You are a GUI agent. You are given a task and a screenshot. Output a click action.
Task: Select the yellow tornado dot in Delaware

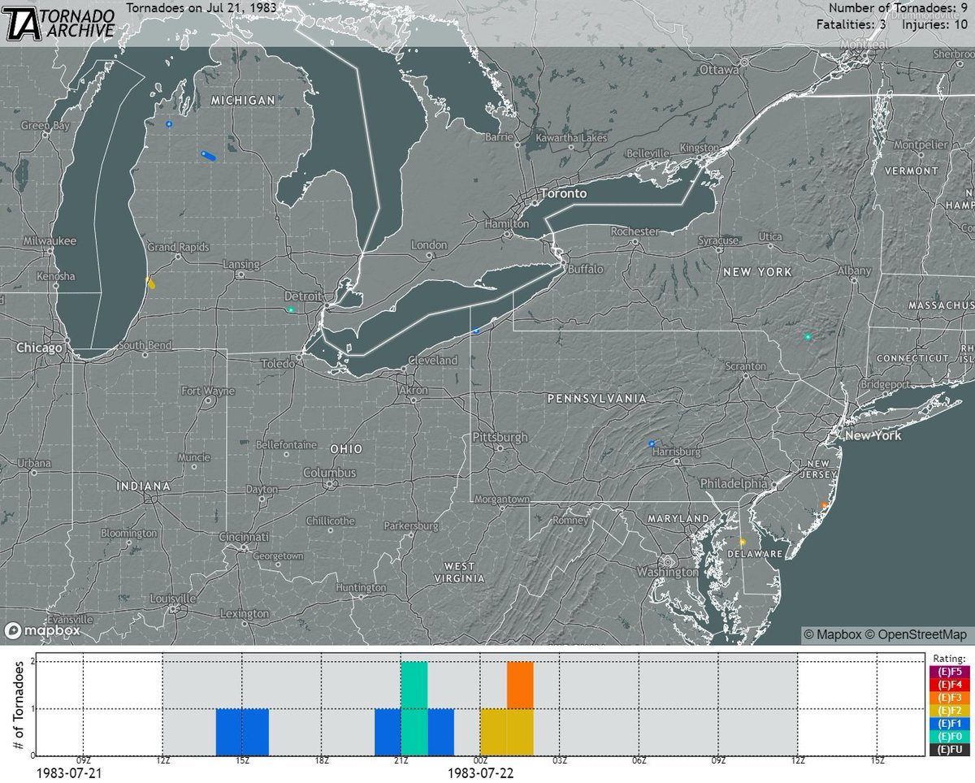[x=742, y=541]
